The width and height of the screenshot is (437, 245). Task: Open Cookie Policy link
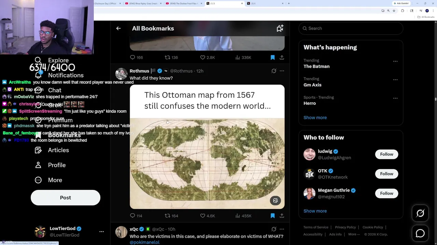pos(373,227)
